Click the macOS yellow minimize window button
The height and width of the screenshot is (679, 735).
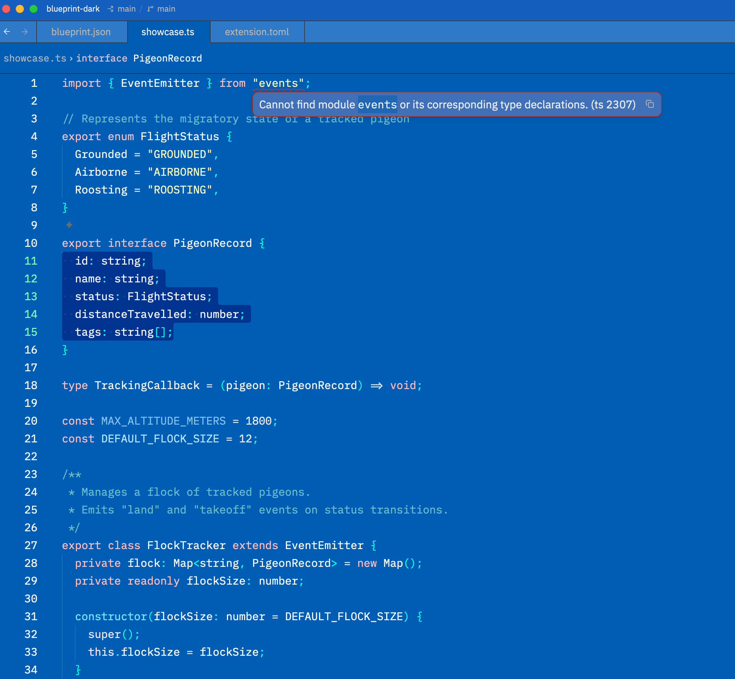point(20,9)
